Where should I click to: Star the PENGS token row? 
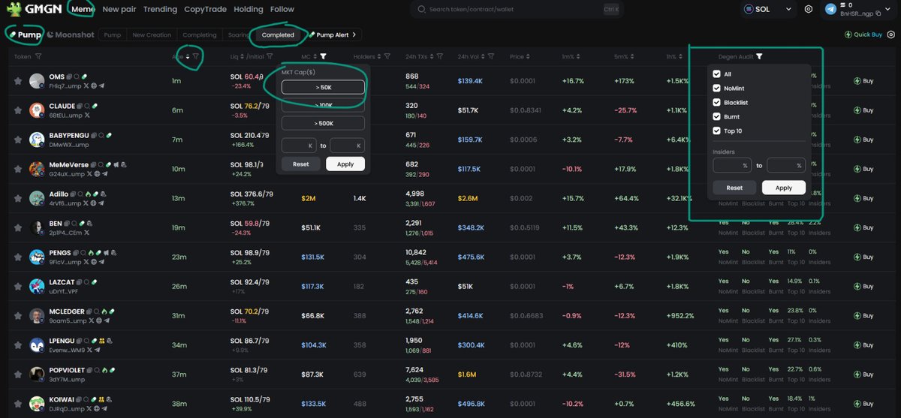[17, 257]
